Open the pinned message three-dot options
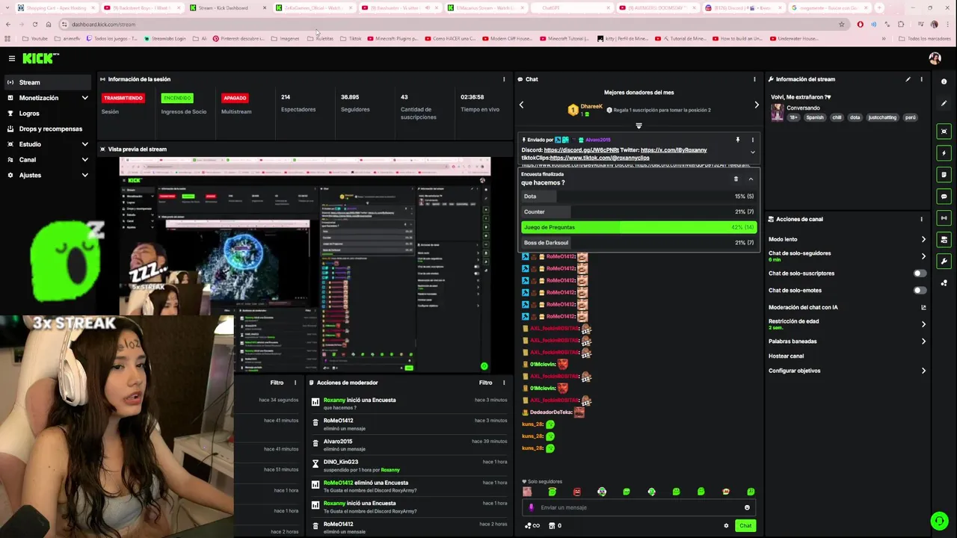 click(752, 140)
